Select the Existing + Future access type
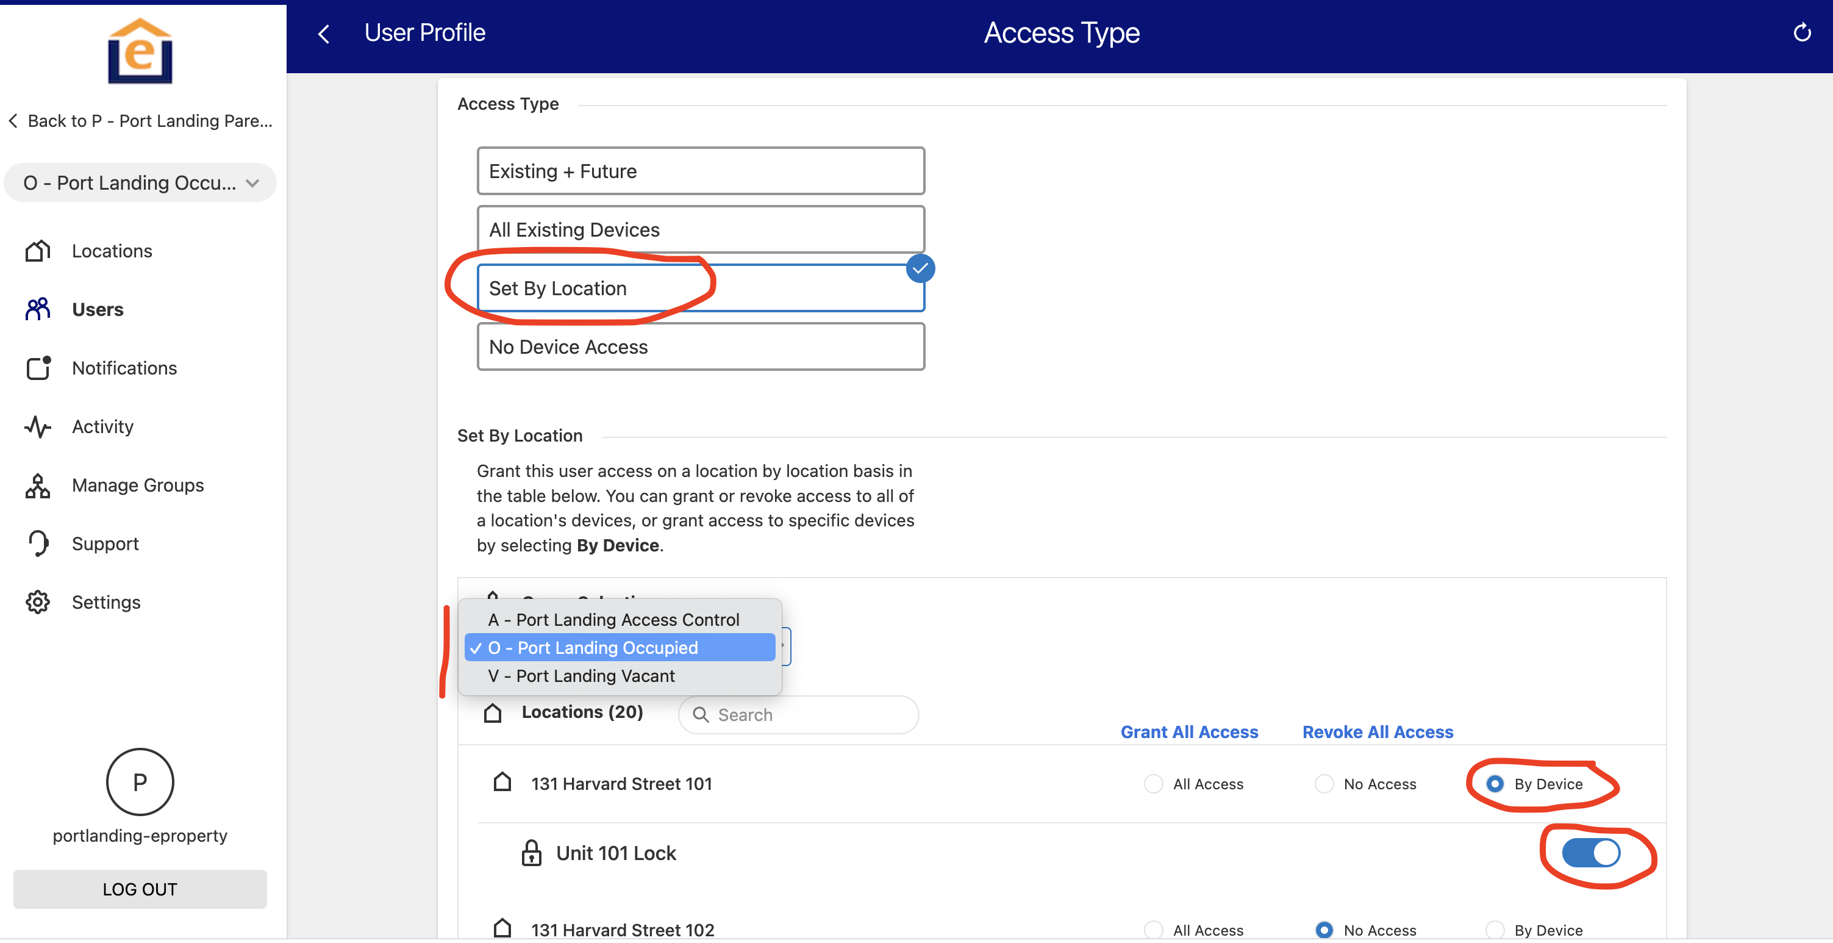1833x943 pixels. click(700, 171)
